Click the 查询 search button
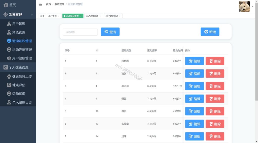258x143 pixels. (110, 32)
